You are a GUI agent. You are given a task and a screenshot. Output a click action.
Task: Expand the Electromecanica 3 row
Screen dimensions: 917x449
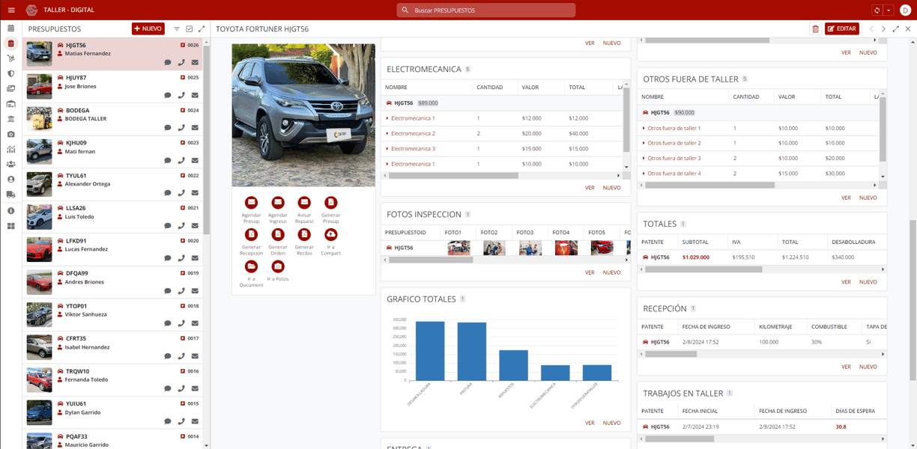tap(387, 149)
